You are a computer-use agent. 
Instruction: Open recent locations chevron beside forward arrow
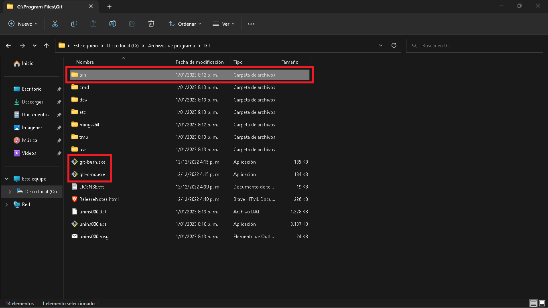(35, 46)
